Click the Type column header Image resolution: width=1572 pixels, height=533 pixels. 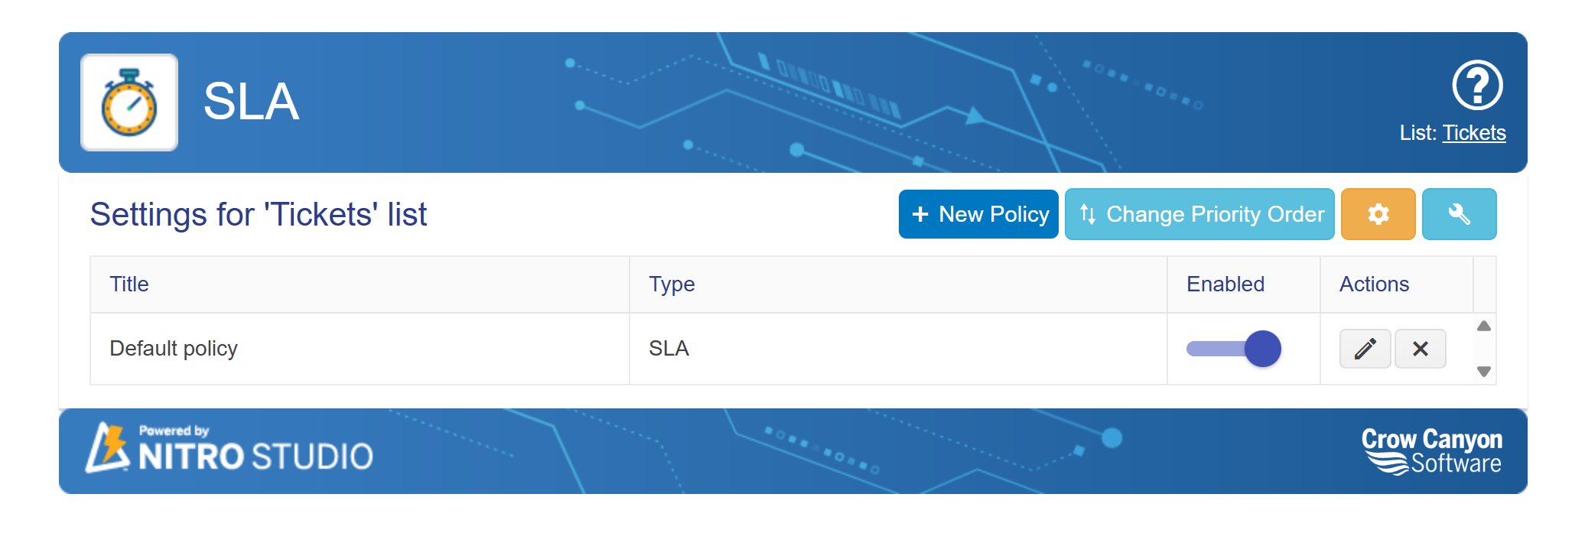(672, 284)
